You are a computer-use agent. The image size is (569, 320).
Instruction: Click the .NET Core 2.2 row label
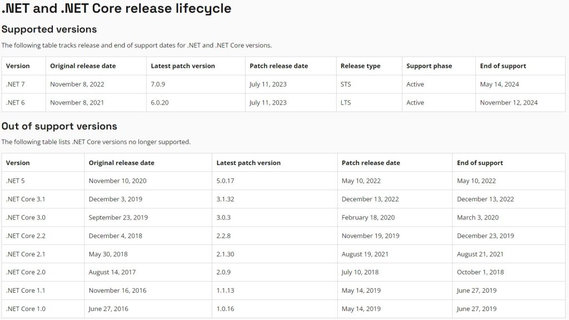point(26,236)
